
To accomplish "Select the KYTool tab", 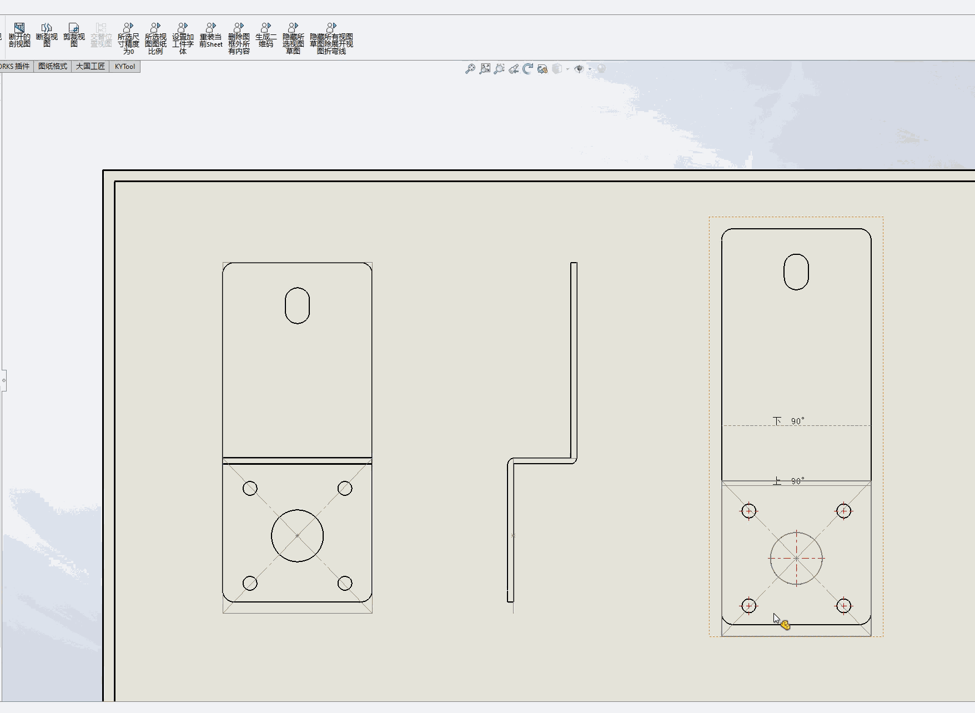I will pyautogui.click(x=125, y=67).
